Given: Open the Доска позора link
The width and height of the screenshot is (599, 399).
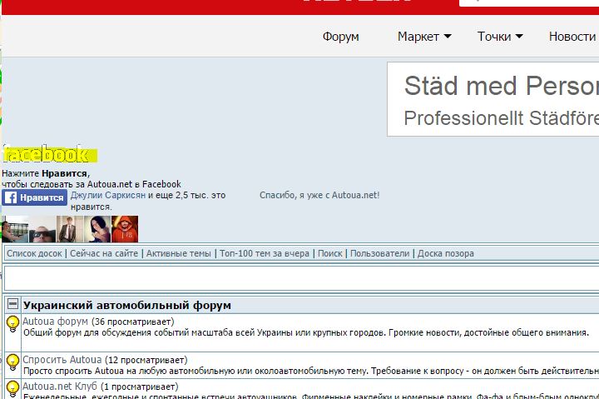Looking at the screenshot, I should (x=446, y=253).
